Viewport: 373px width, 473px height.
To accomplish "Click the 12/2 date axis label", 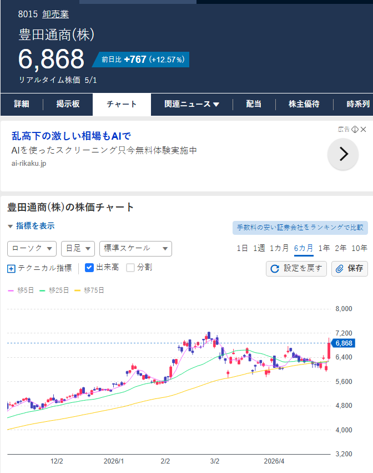I will pyautogui.click(x=57, y=461).
